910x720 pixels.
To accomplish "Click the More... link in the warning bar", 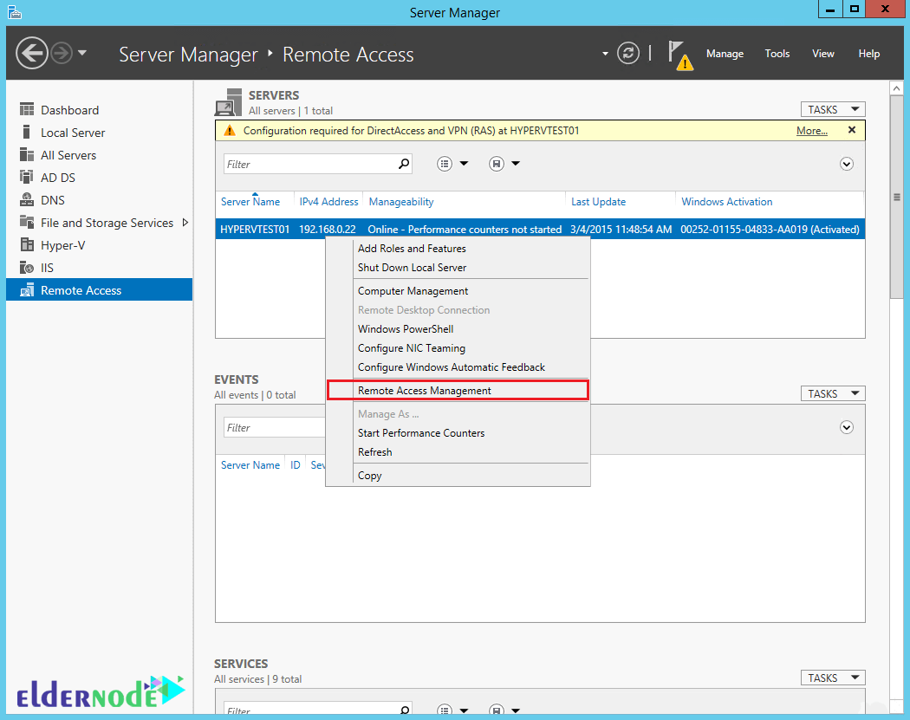I will click(811, 131).
